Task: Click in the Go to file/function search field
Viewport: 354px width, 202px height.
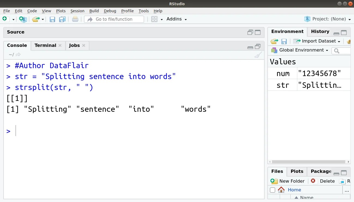Action: tap(114, 19)
